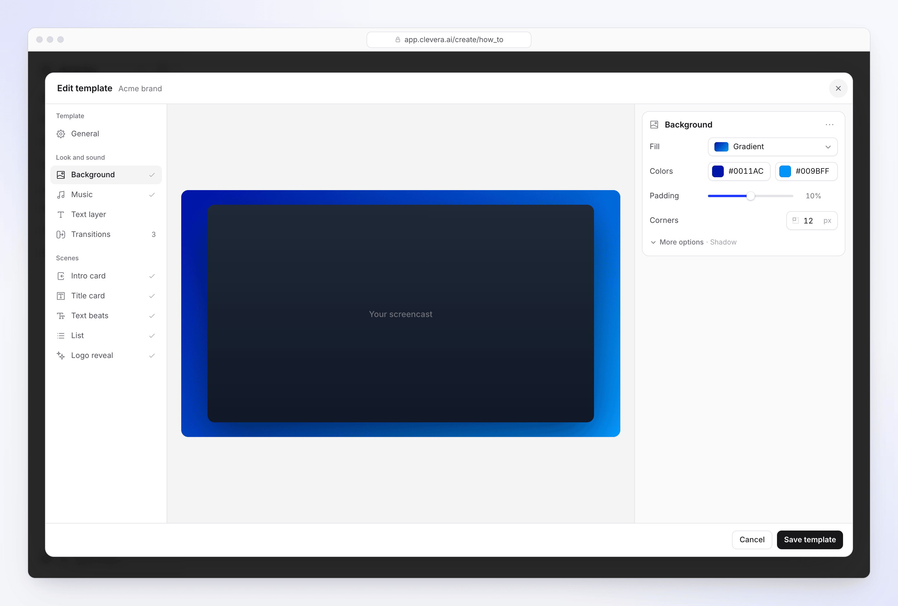Click the Your screencast preview area
898x606 pixels.
[x=400, y=314]
